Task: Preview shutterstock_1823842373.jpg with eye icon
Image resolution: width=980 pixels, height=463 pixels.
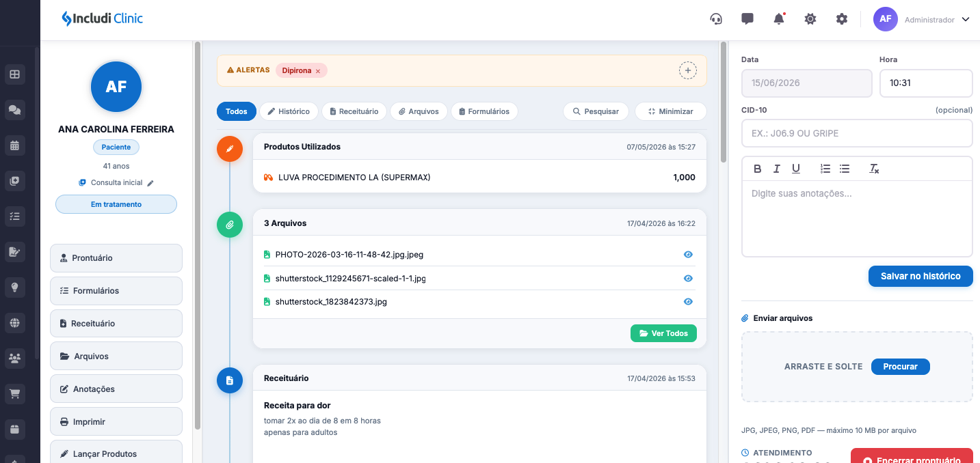Action: [x=688, y=302]
